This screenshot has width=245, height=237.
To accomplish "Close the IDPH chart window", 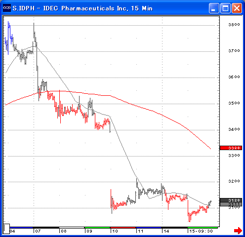I will [237, 8].
